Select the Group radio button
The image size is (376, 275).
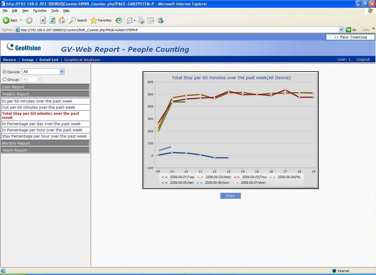pos(4,79)
